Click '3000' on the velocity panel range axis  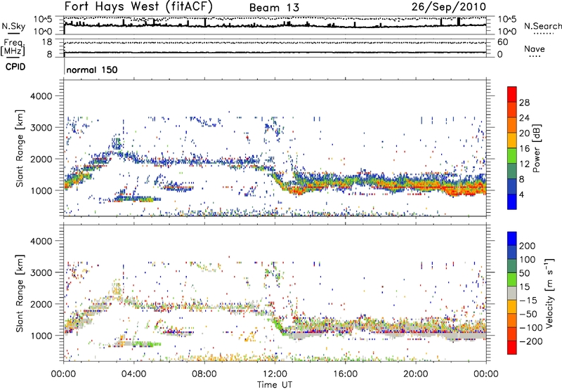tap(41, 272)
